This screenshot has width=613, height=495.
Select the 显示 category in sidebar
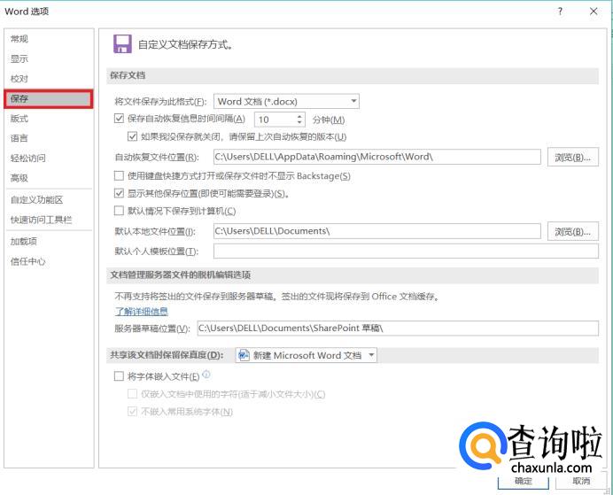[19, 59]
